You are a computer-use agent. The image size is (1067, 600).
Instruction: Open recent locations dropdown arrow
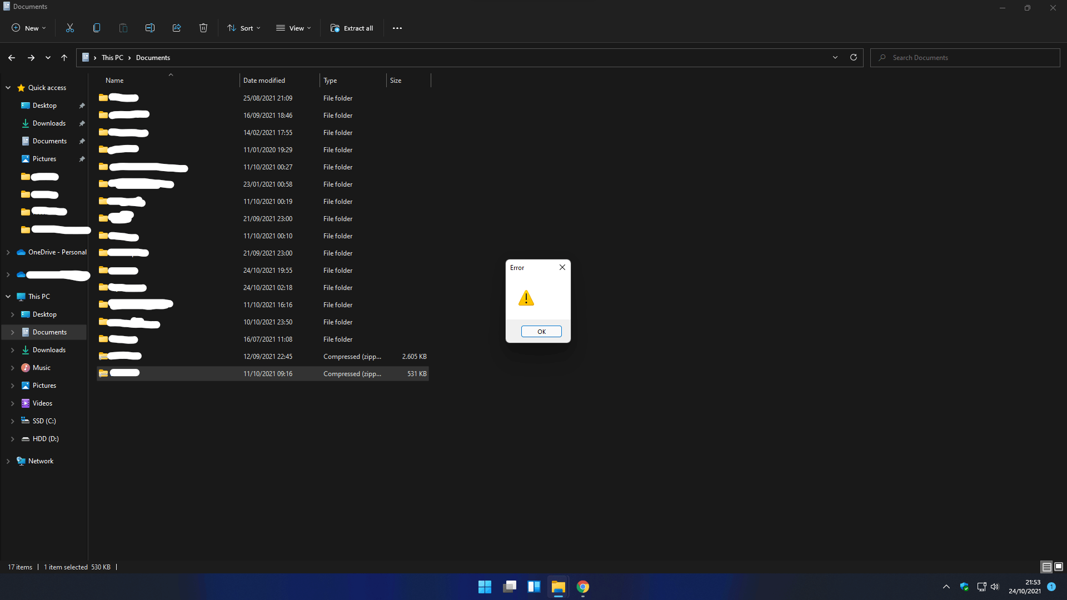[48, 58]
